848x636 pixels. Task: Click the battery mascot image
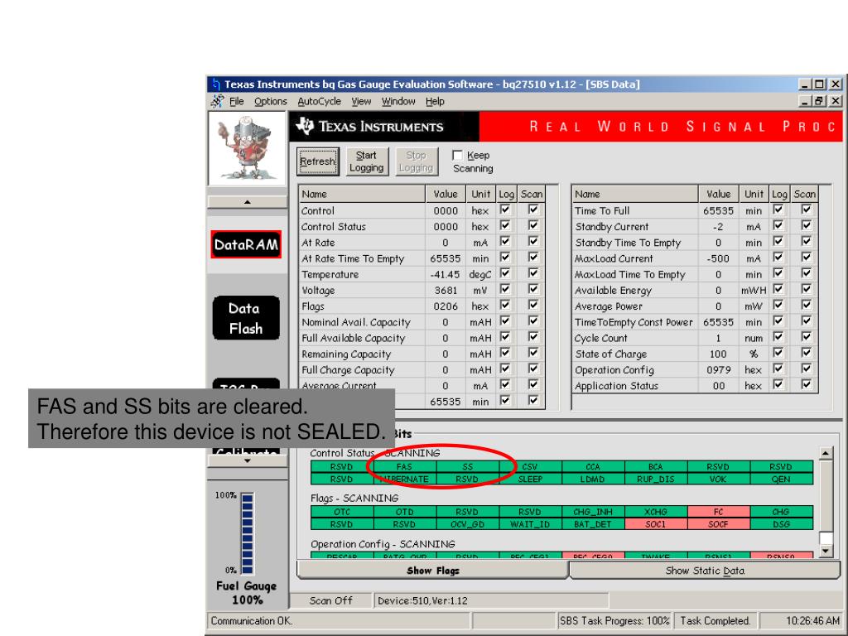pos(247,149)
